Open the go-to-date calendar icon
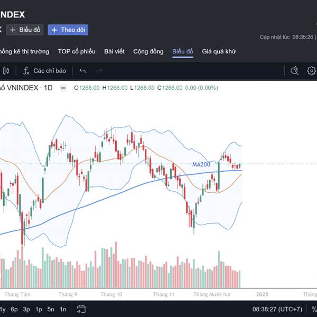 [81, 309]
